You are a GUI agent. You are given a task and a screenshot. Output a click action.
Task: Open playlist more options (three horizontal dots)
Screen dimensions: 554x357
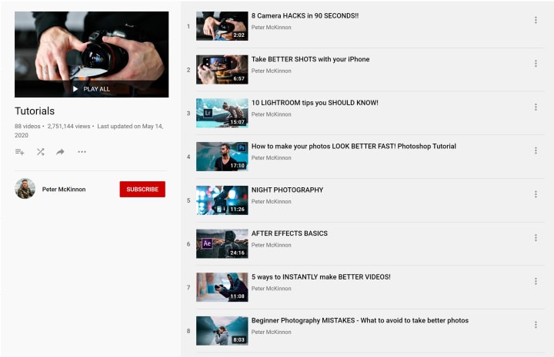(82, 152)
